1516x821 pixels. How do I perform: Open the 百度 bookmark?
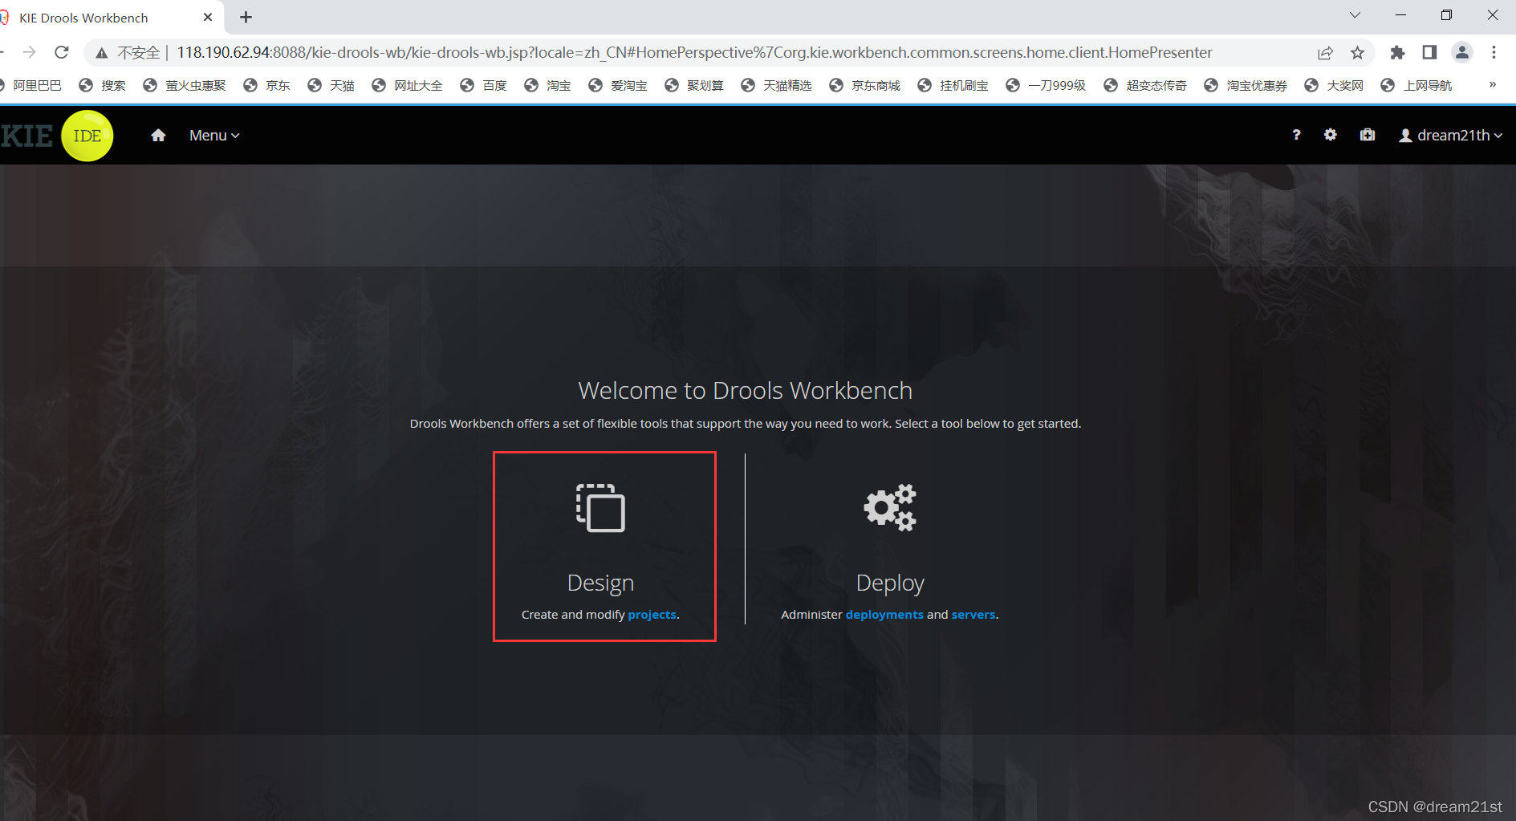pos(484,85)
